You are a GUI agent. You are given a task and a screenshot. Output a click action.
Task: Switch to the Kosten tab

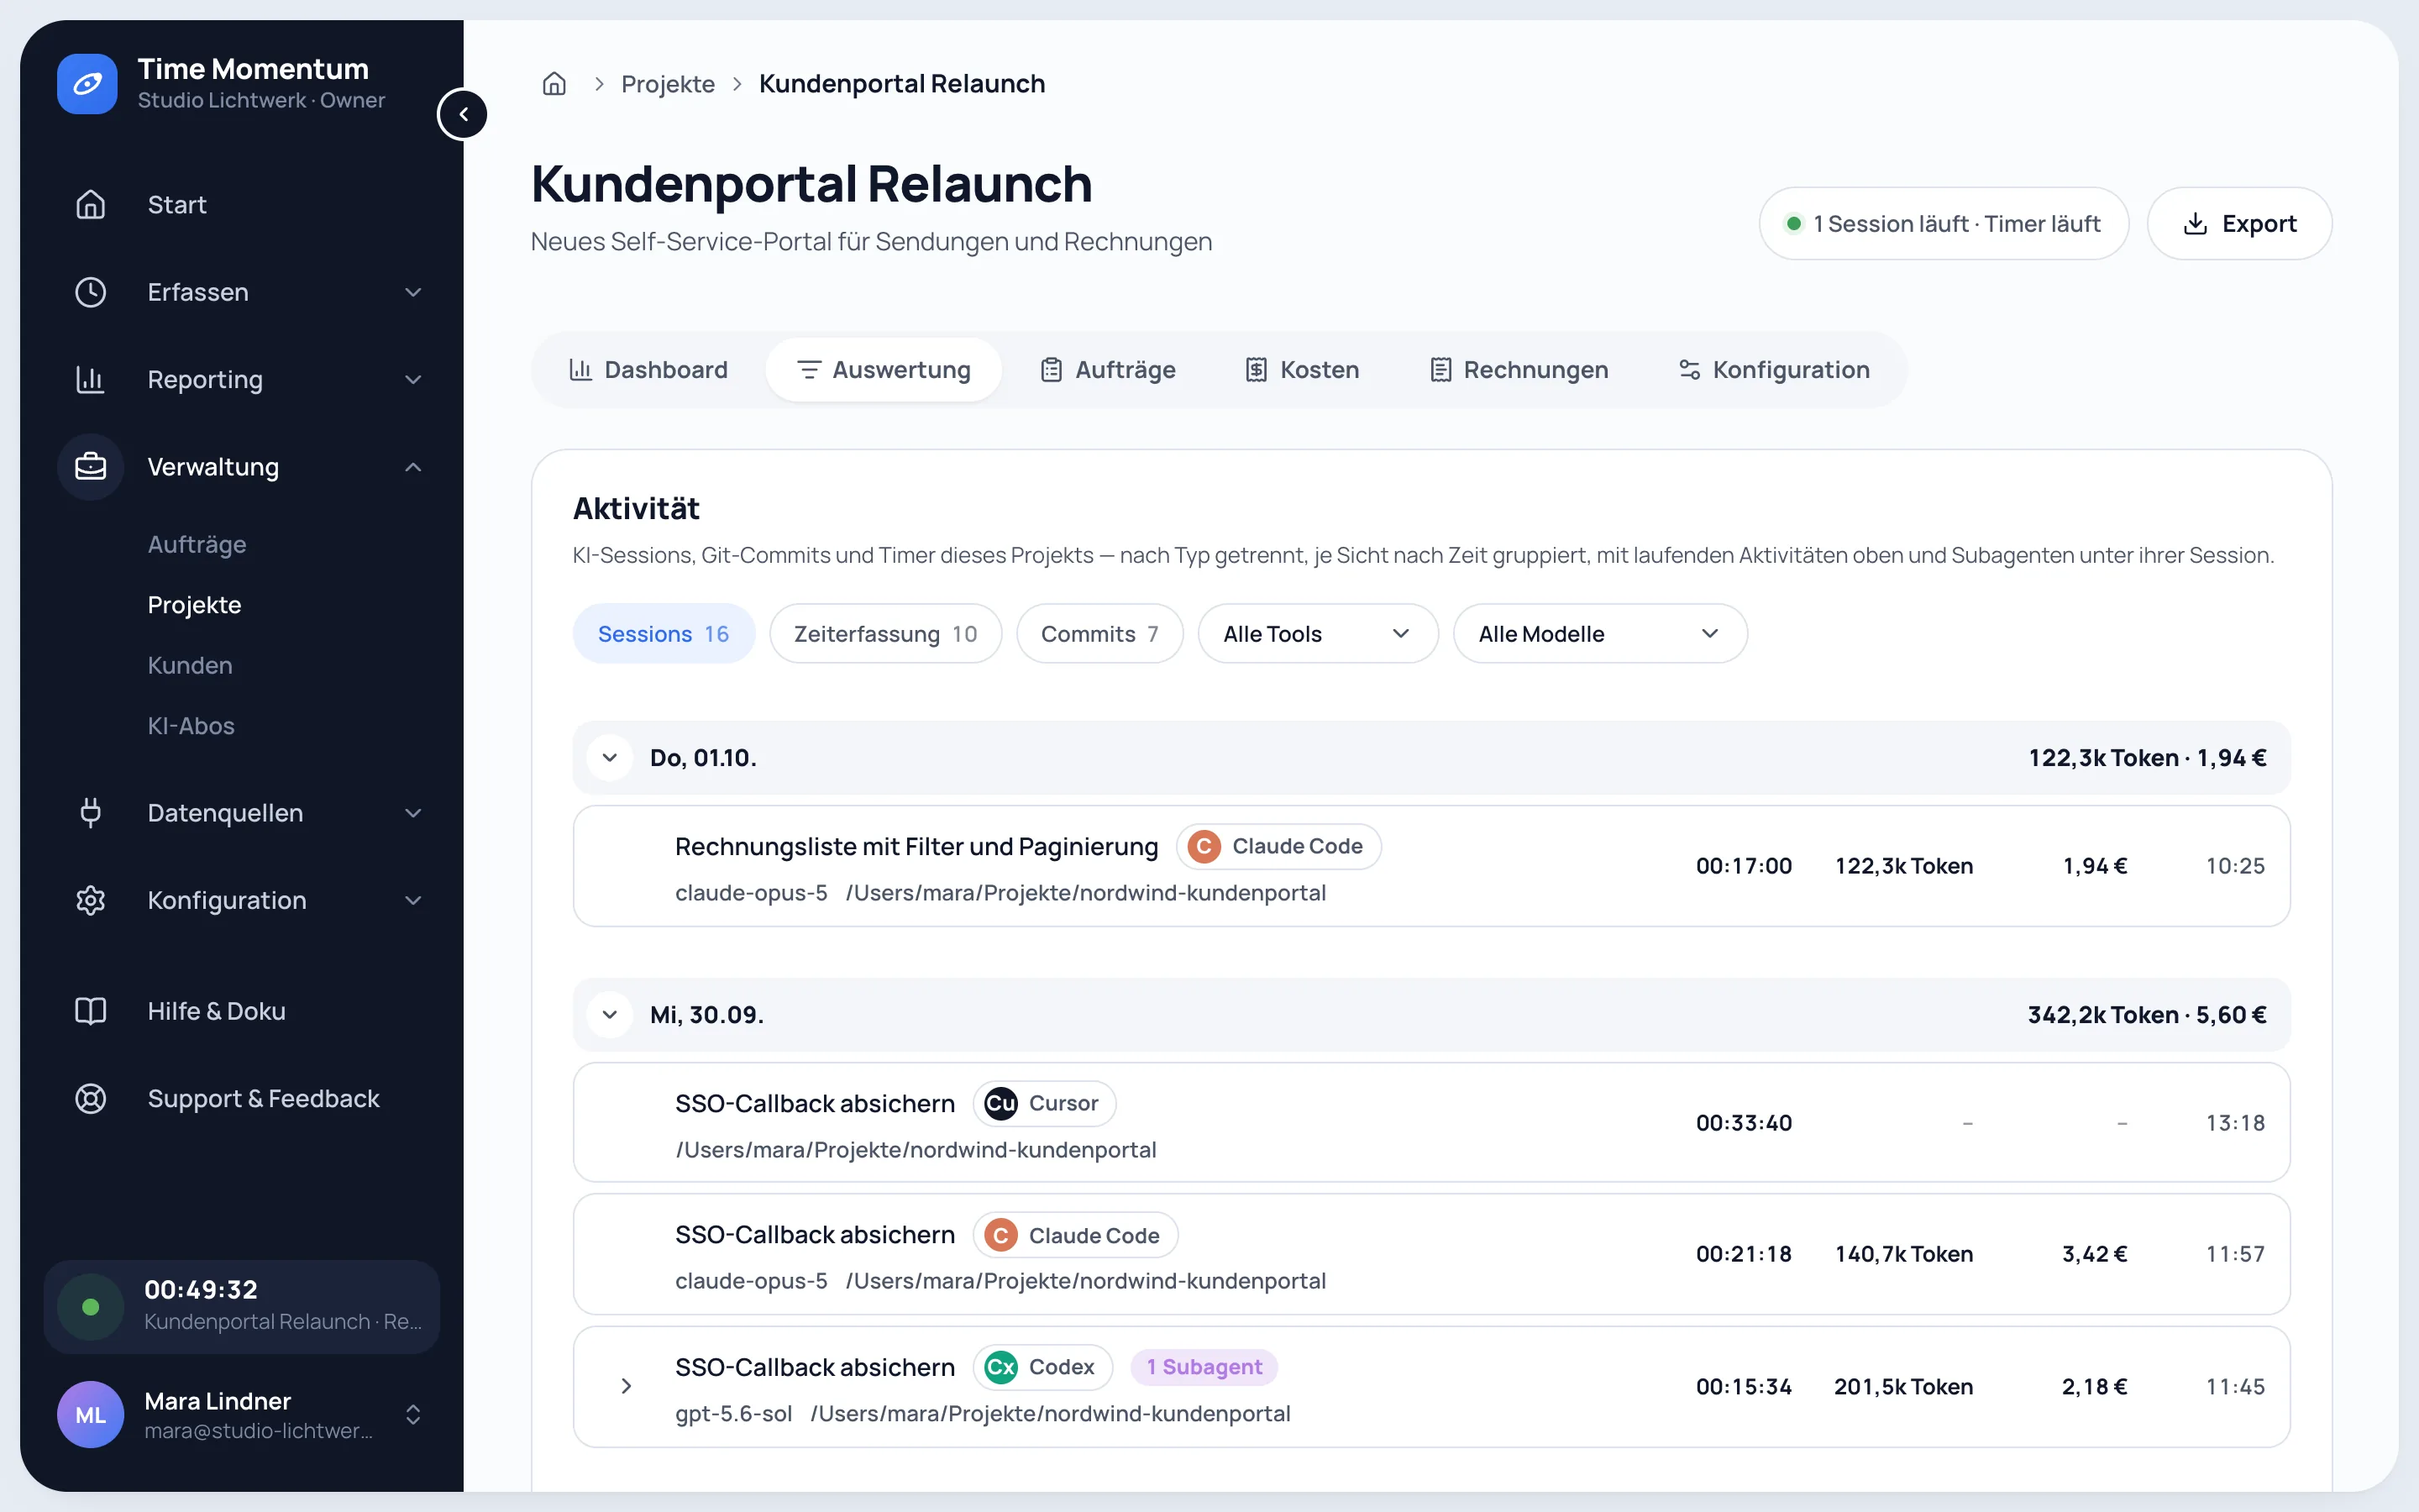[x=1301, y=370]
